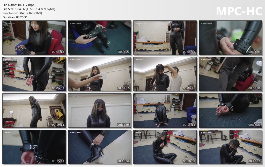Choose the 00:08:26 preview frame
265x167 pixels.
165,74
